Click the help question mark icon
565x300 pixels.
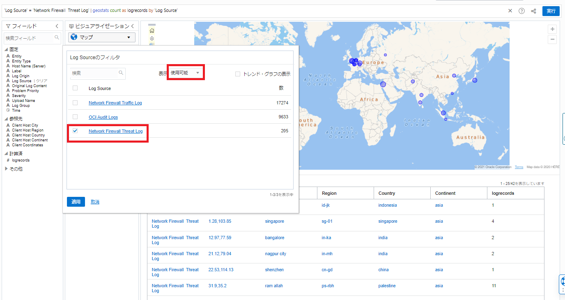(521, 11)
